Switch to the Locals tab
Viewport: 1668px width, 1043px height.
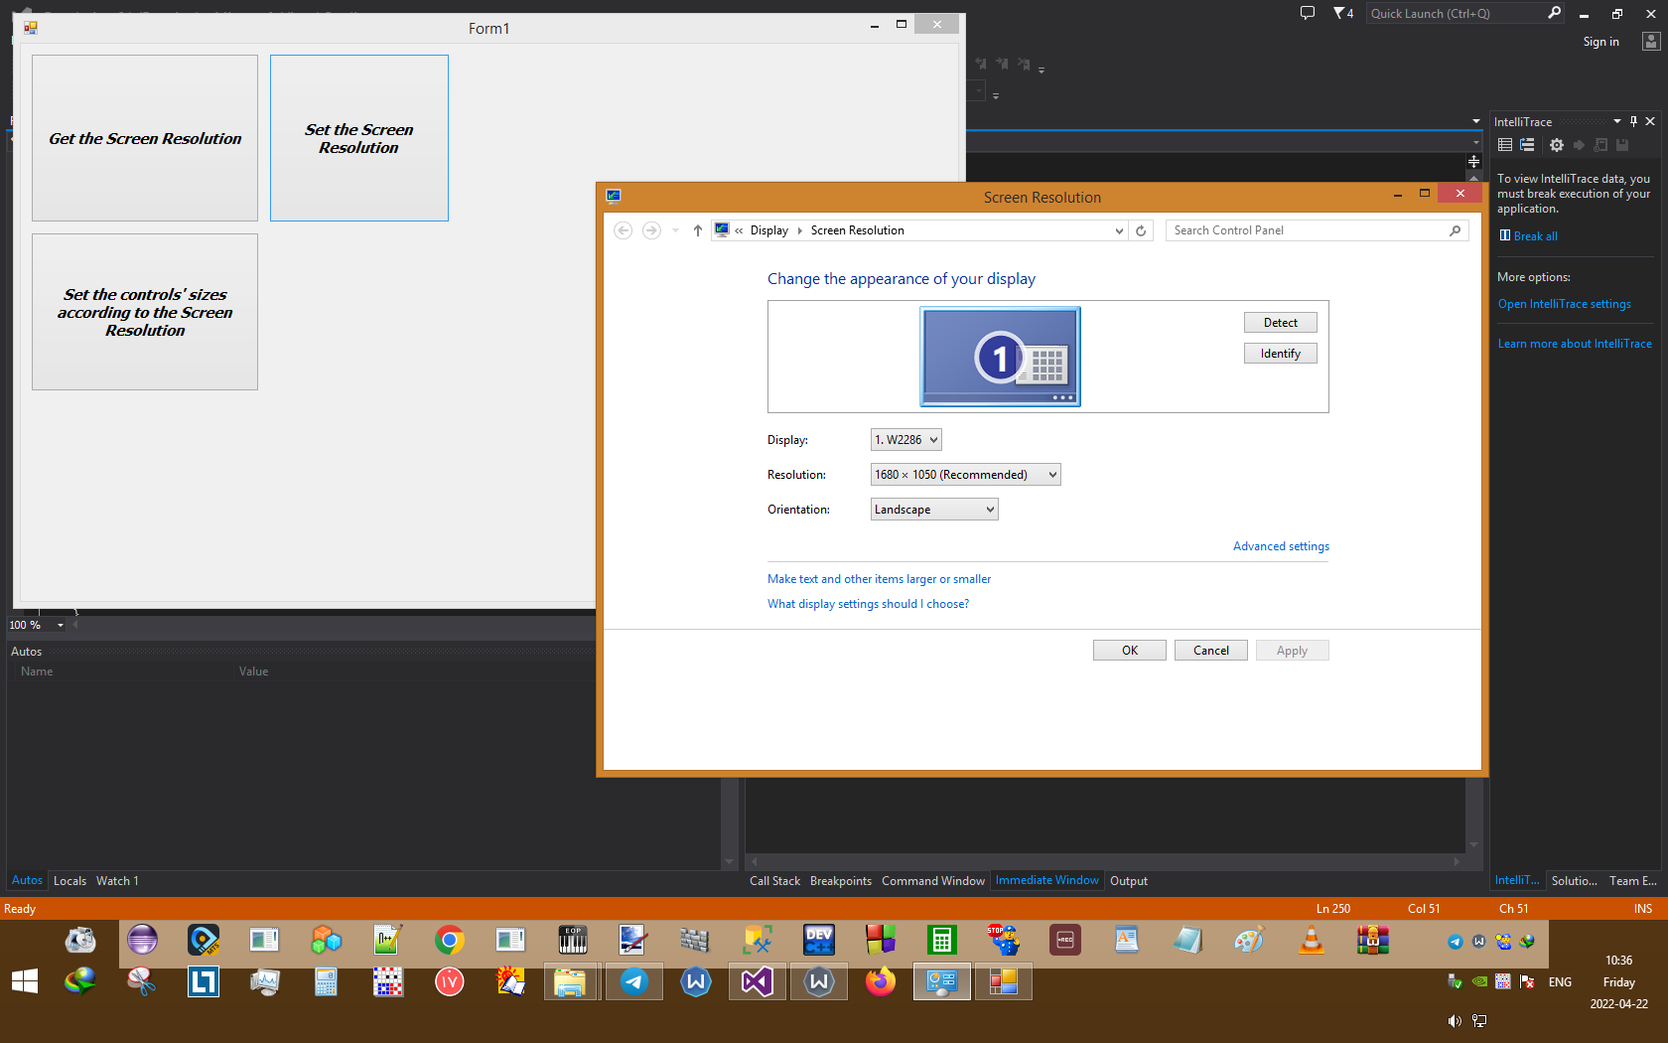click(x=69, y=881)
